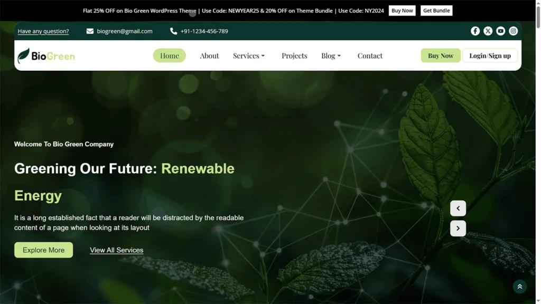541x304 pixels.
Task: Select the Home nav item
Action: pyautogui.click(x=170, y=55)
